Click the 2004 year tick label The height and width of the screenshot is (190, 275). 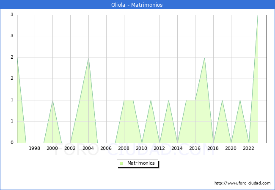(88, 148)
